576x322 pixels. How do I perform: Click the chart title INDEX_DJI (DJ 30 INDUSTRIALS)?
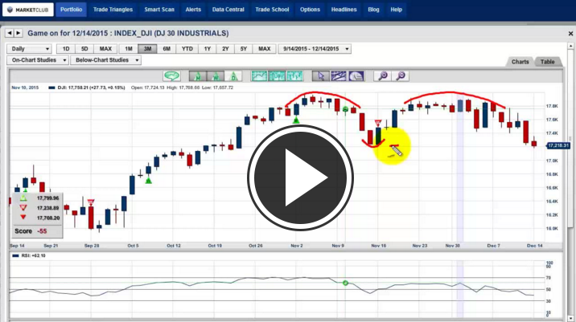point(171,34)
